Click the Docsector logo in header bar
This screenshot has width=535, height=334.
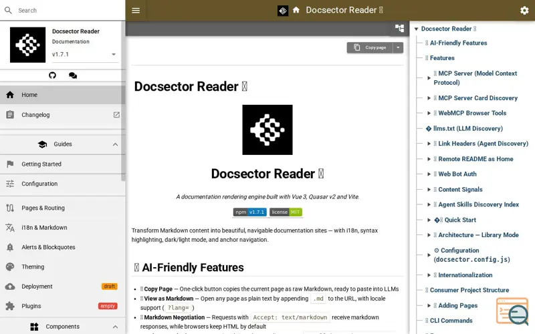pos(283,11)
